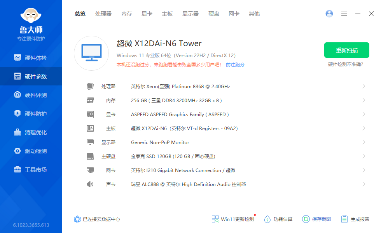Click the 工具市场 toolbox icon
Image resolution: width=381 pixels, height=233 pixels.
(17, 169)
